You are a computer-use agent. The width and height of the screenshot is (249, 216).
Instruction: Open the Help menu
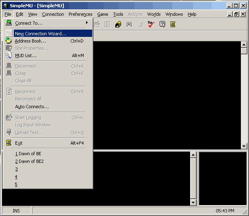pos(192,14)
